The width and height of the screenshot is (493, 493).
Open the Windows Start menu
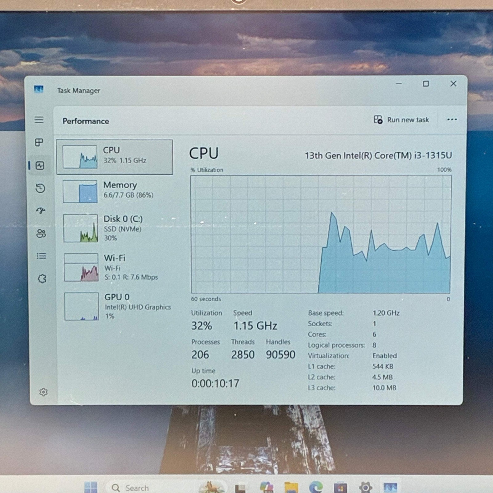point(91,487)
